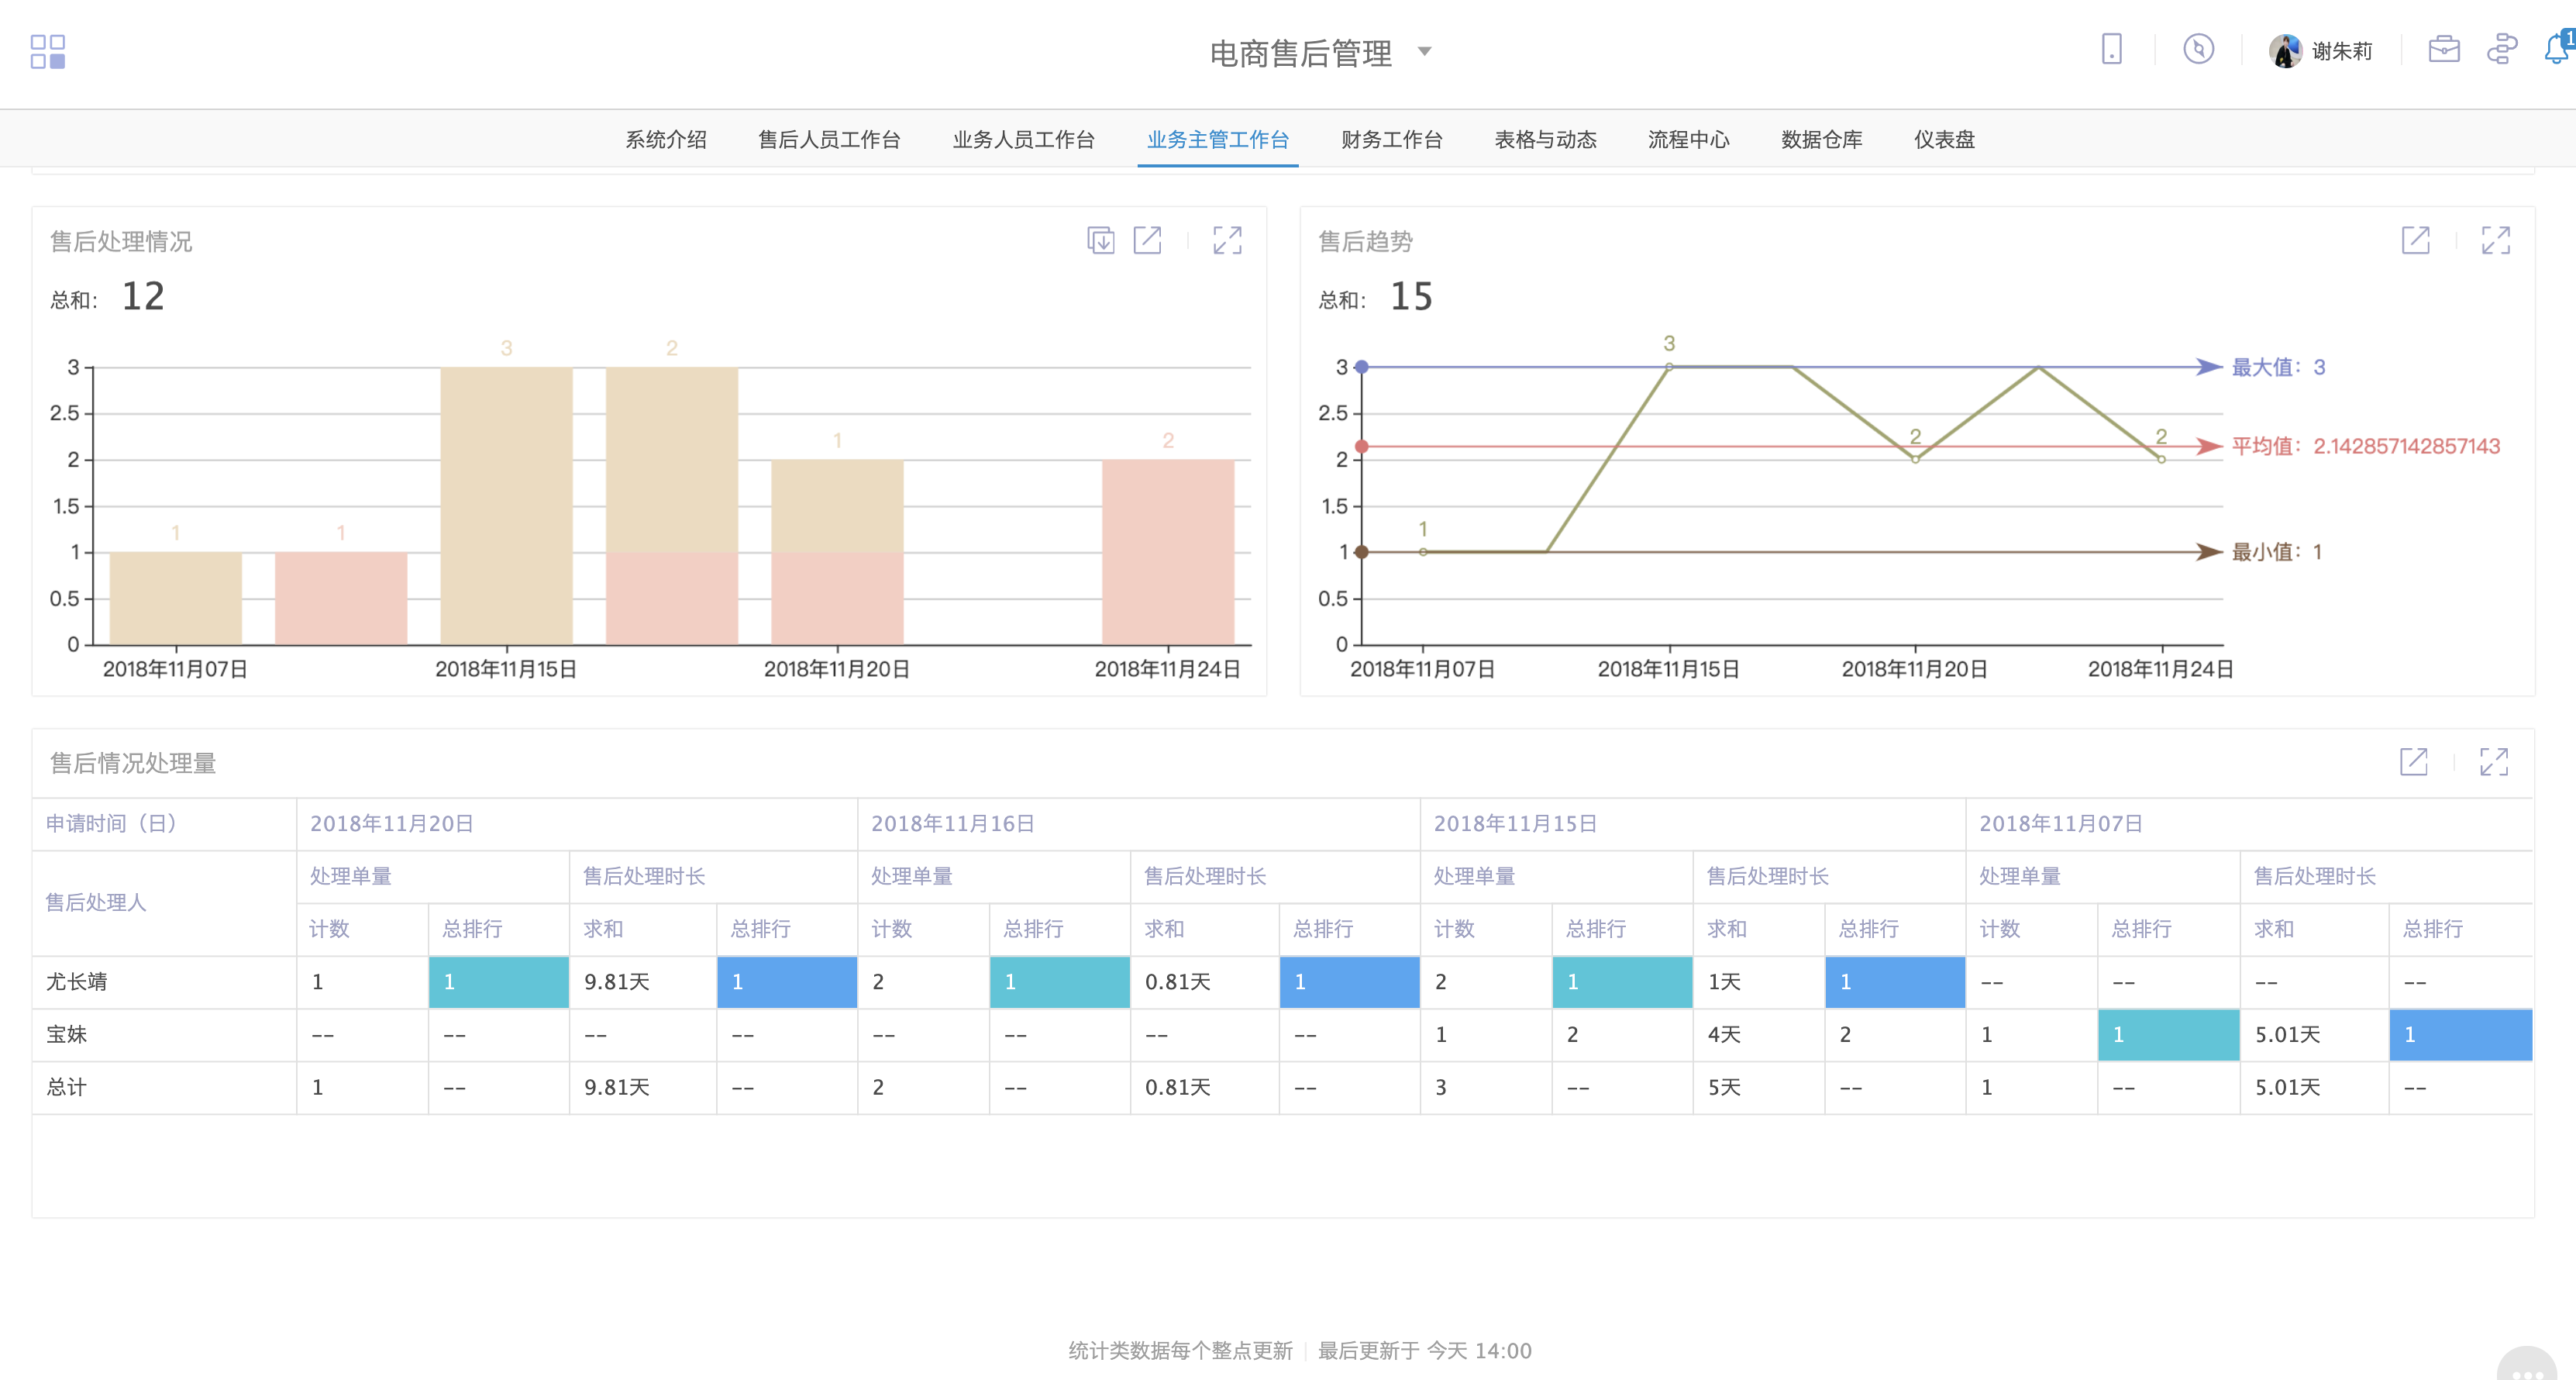Open the app grid menu icon
2576x1380 pixels.
pos(47,51)
